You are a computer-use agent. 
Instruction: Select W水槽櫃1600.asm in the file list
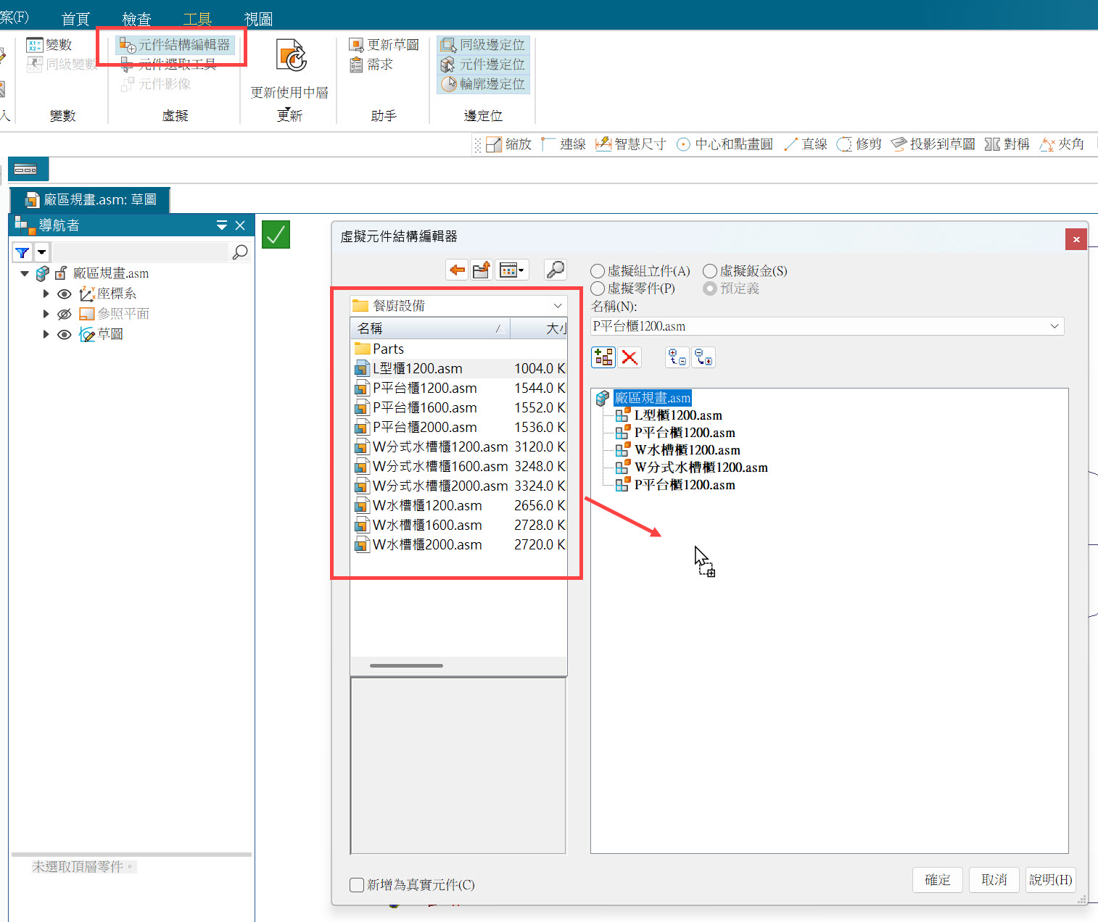click(x=426, y=525)
